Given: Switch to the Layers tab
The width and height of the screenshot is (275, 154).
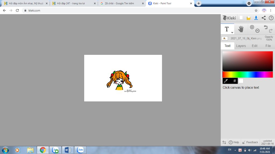Looking at the screenshot, I should click(241, 46).
